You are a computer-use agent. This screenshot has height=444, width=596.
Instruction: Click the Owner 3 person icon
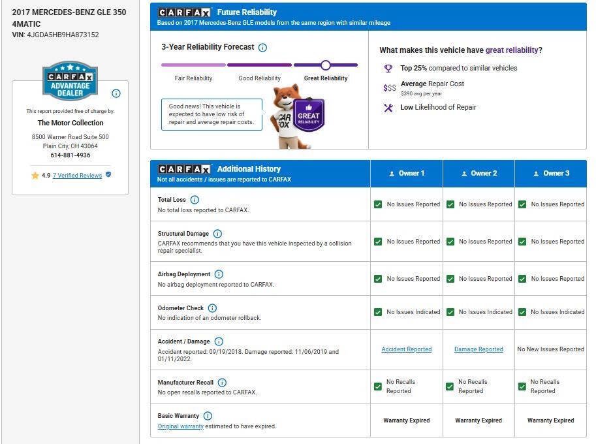coord(536,174)
